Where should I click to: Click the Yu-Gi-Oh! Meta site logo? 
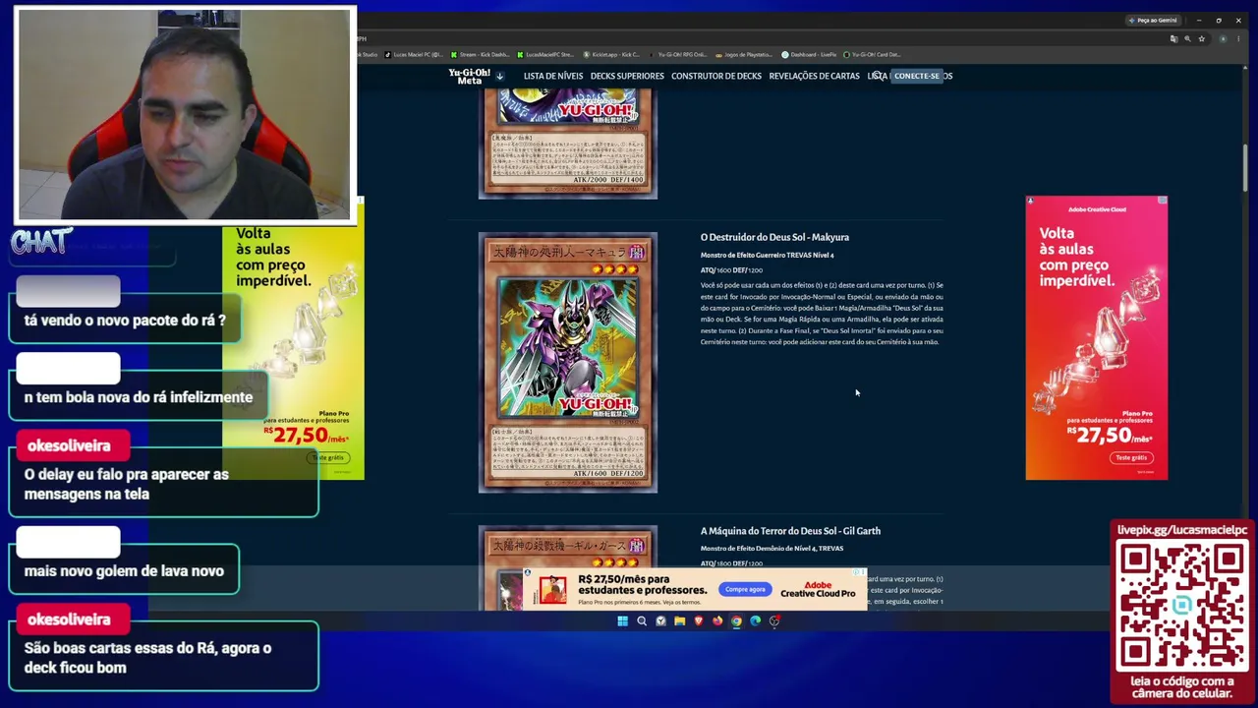(469, 76)
